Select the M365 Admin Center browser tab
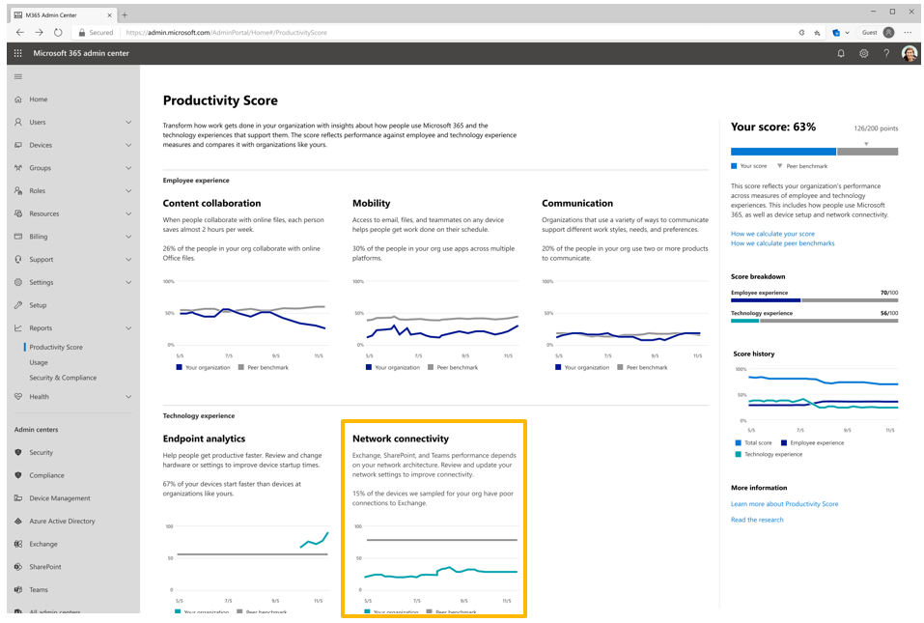 click(x=63, y=14)
